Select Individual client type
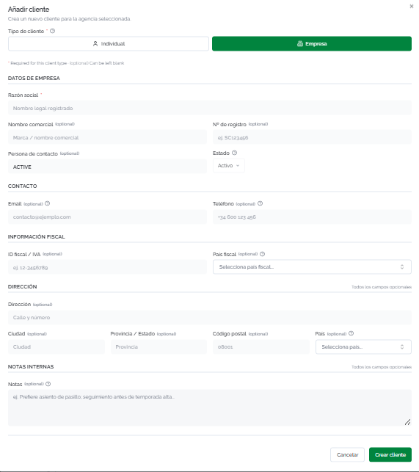The image size is (419, 472). coord(109,43)
